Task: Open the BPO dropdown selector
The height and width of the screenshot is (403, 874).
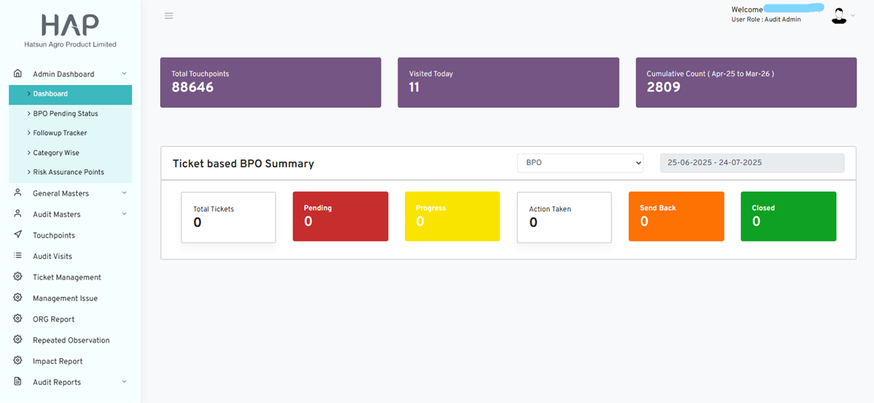Action: [580, 163]
